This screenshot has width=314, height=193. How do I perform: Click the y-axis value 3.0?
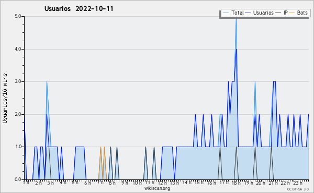[x=18, y=81]
